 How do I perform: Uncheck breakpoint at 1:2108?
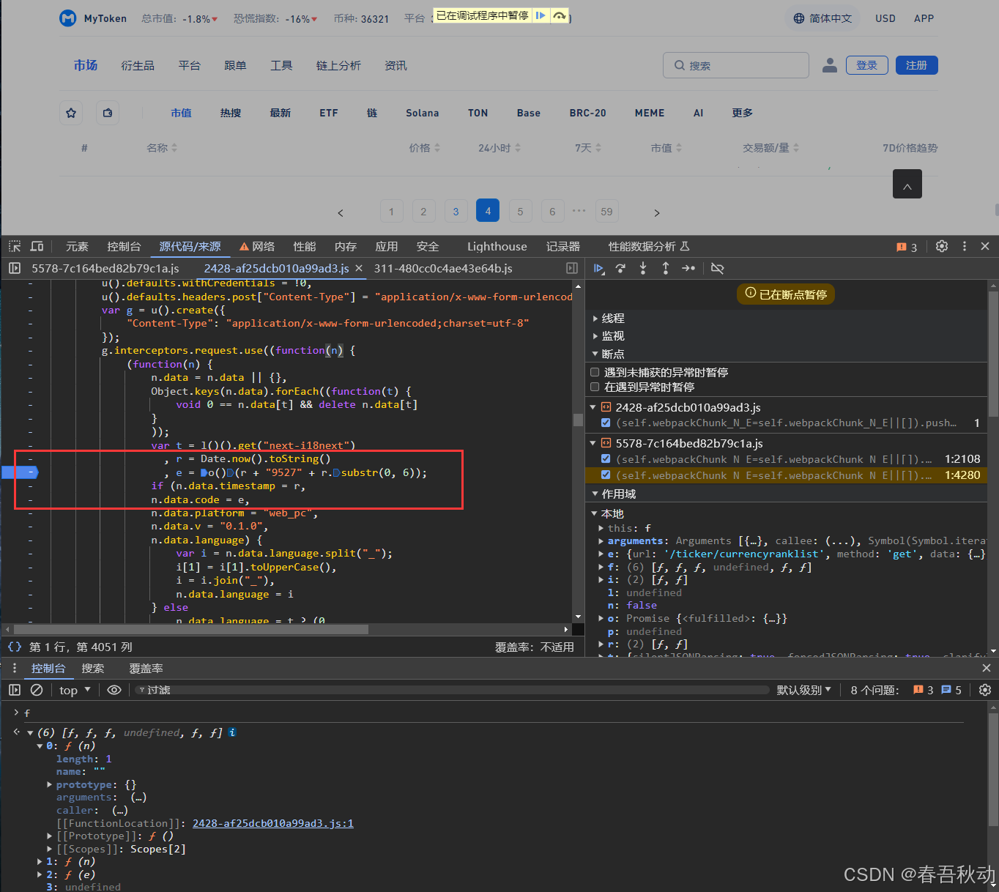click(x=606, y=458)
